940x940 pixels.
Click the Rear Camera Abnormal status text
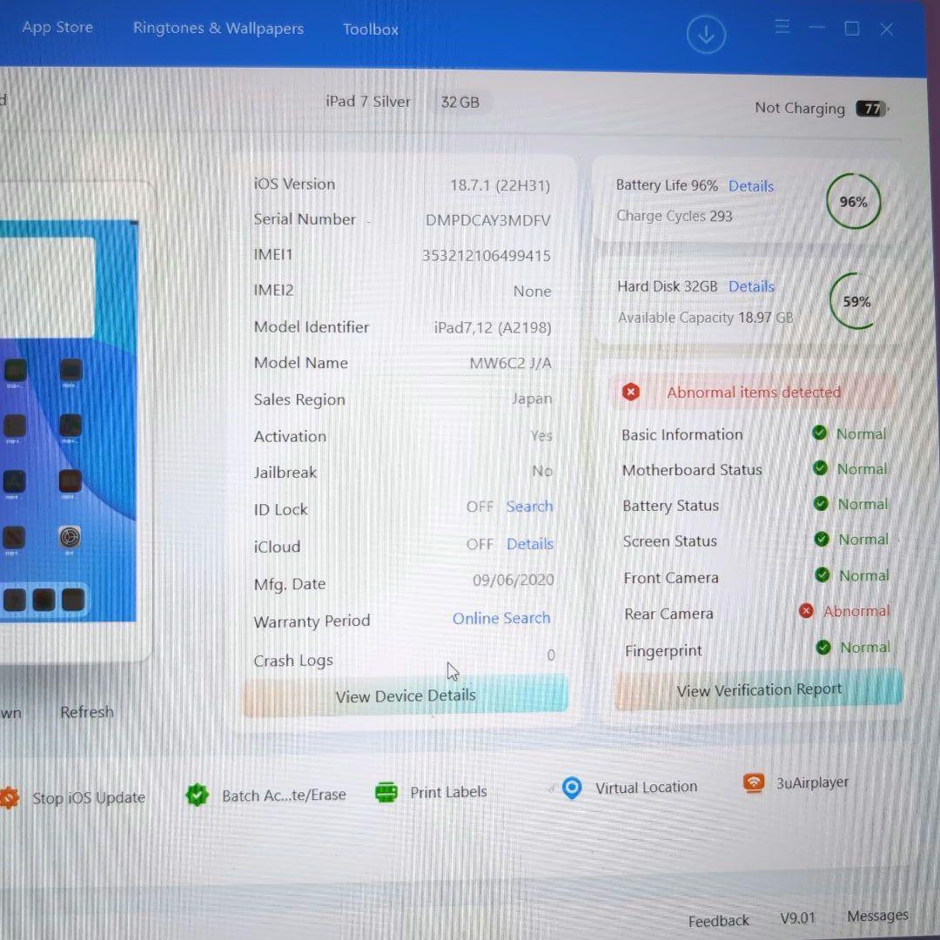(856, 611)
